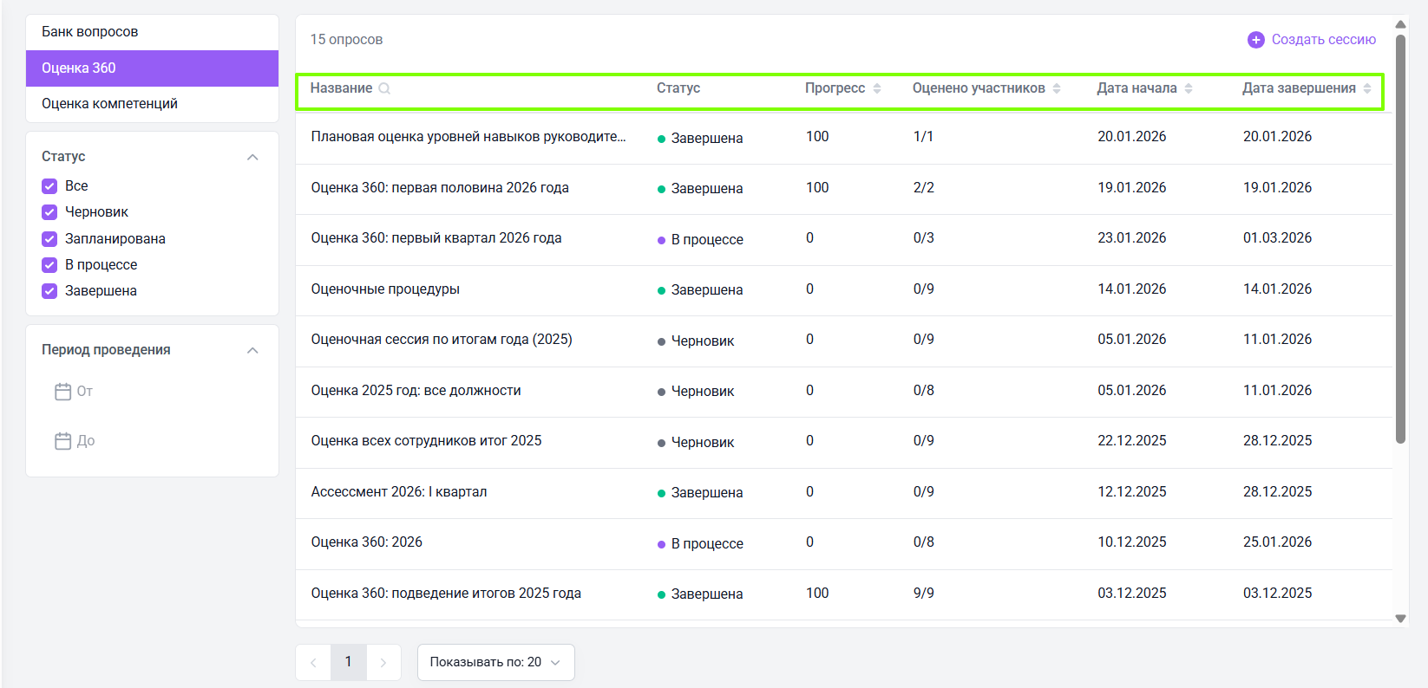
Task: Collapse the Статус filter panel
Action: tap(252, 157)
